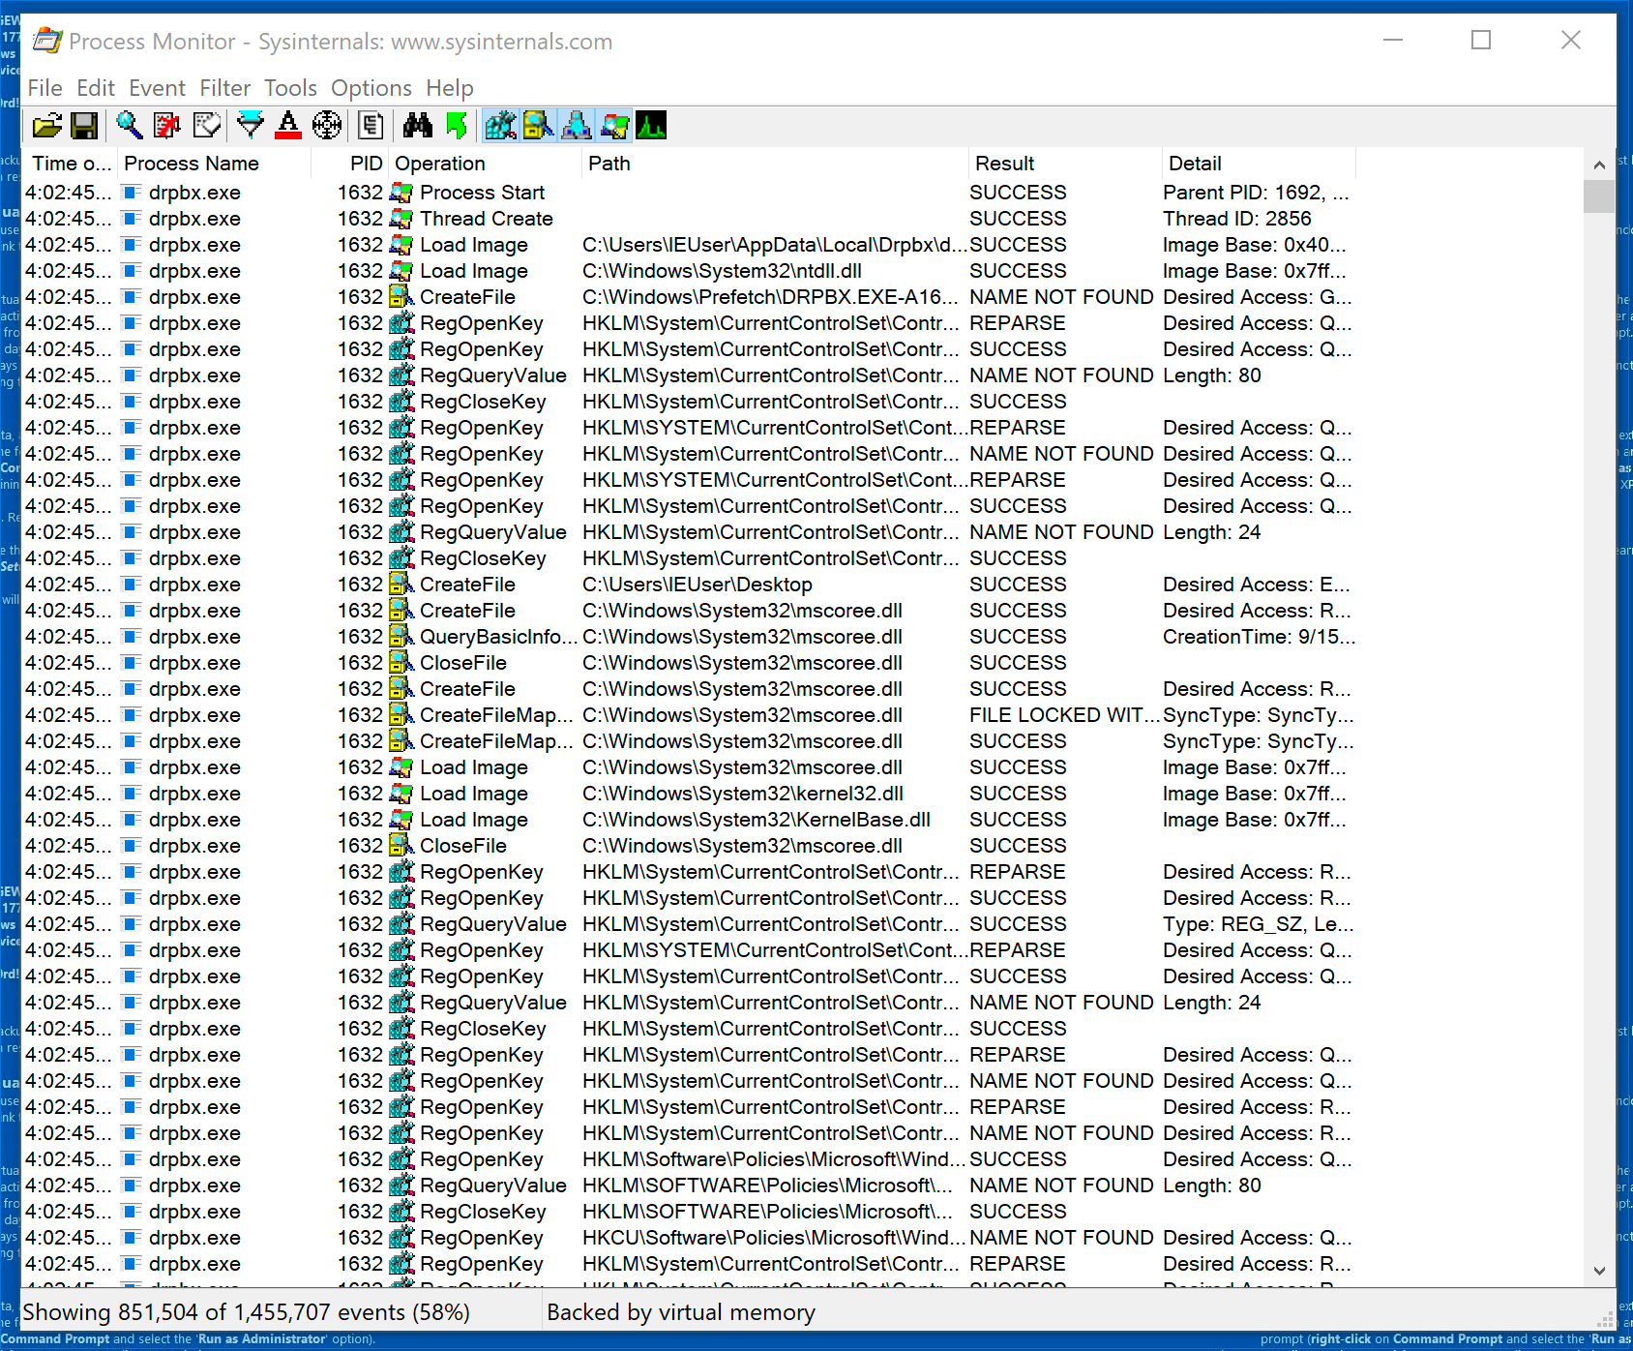
Task: Click the scrollbar up arrow
Action: click(1599, 165)
